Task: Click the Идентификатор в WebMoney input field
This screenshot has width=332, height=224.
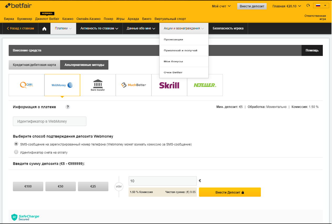Action: (x=50, y=121)
